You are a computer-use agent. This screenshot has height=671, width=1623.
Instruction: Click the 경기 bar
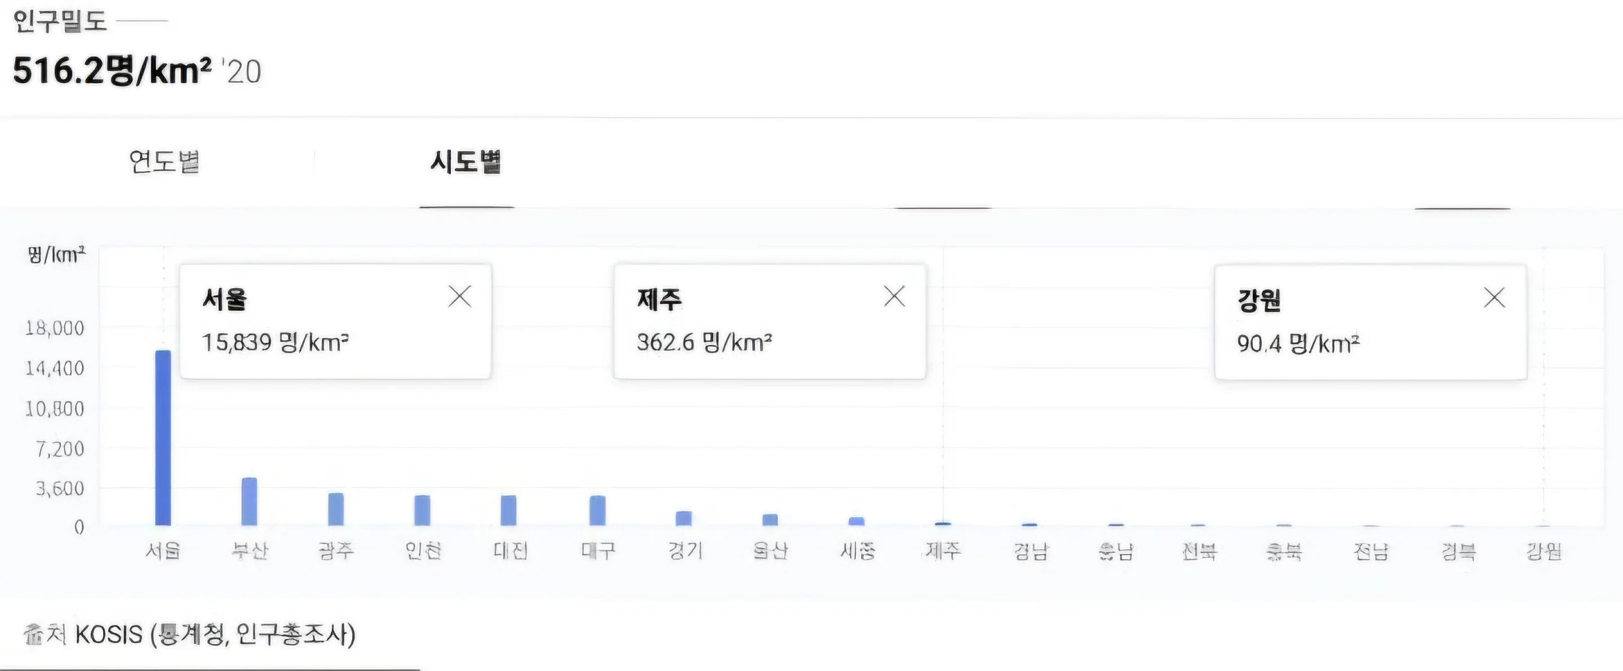[x=684, y=518]
